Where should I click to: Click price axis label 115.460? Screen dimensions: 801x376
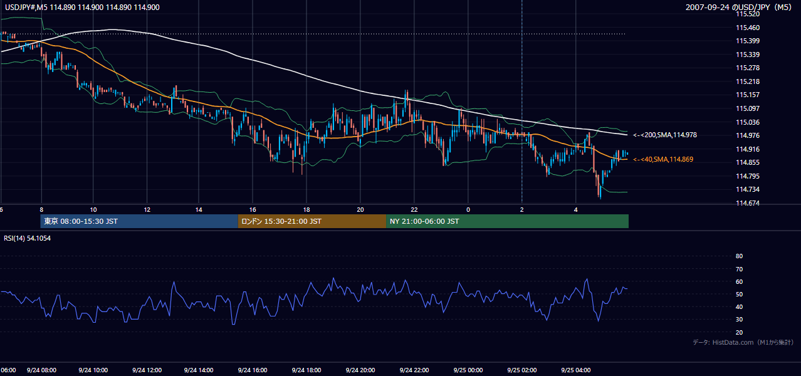click(748, 28)
